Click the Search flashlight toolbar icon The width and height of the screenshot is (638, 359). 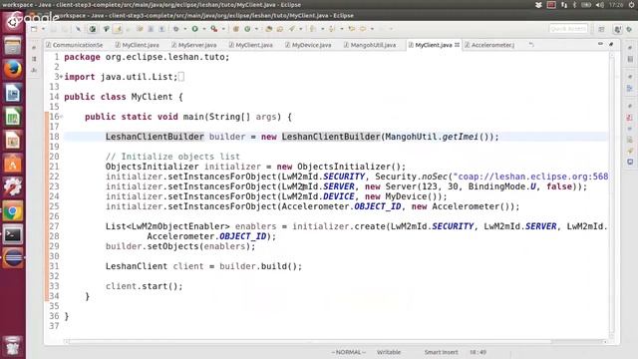[292, 29]
